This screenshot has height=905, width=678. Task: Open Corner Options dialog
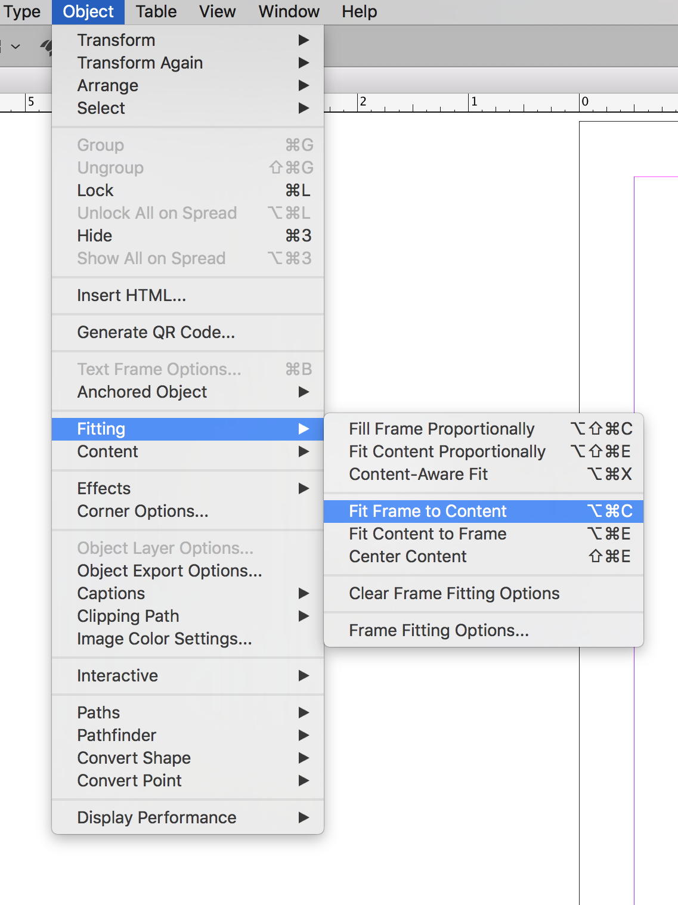(143, 511)
